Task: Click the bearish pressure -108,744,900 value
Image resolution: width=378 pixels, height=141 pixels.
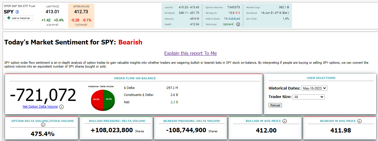Action: (186, 130)
